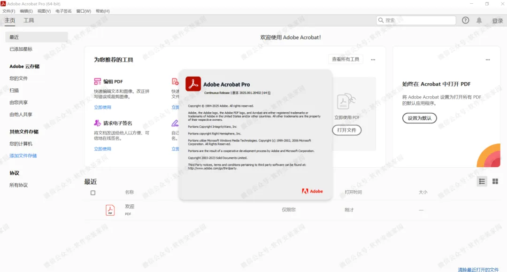The height and width of the screenshot is (272, 507).
Task: Open the 窗口(W) menu
Action: tap(84, 11)
